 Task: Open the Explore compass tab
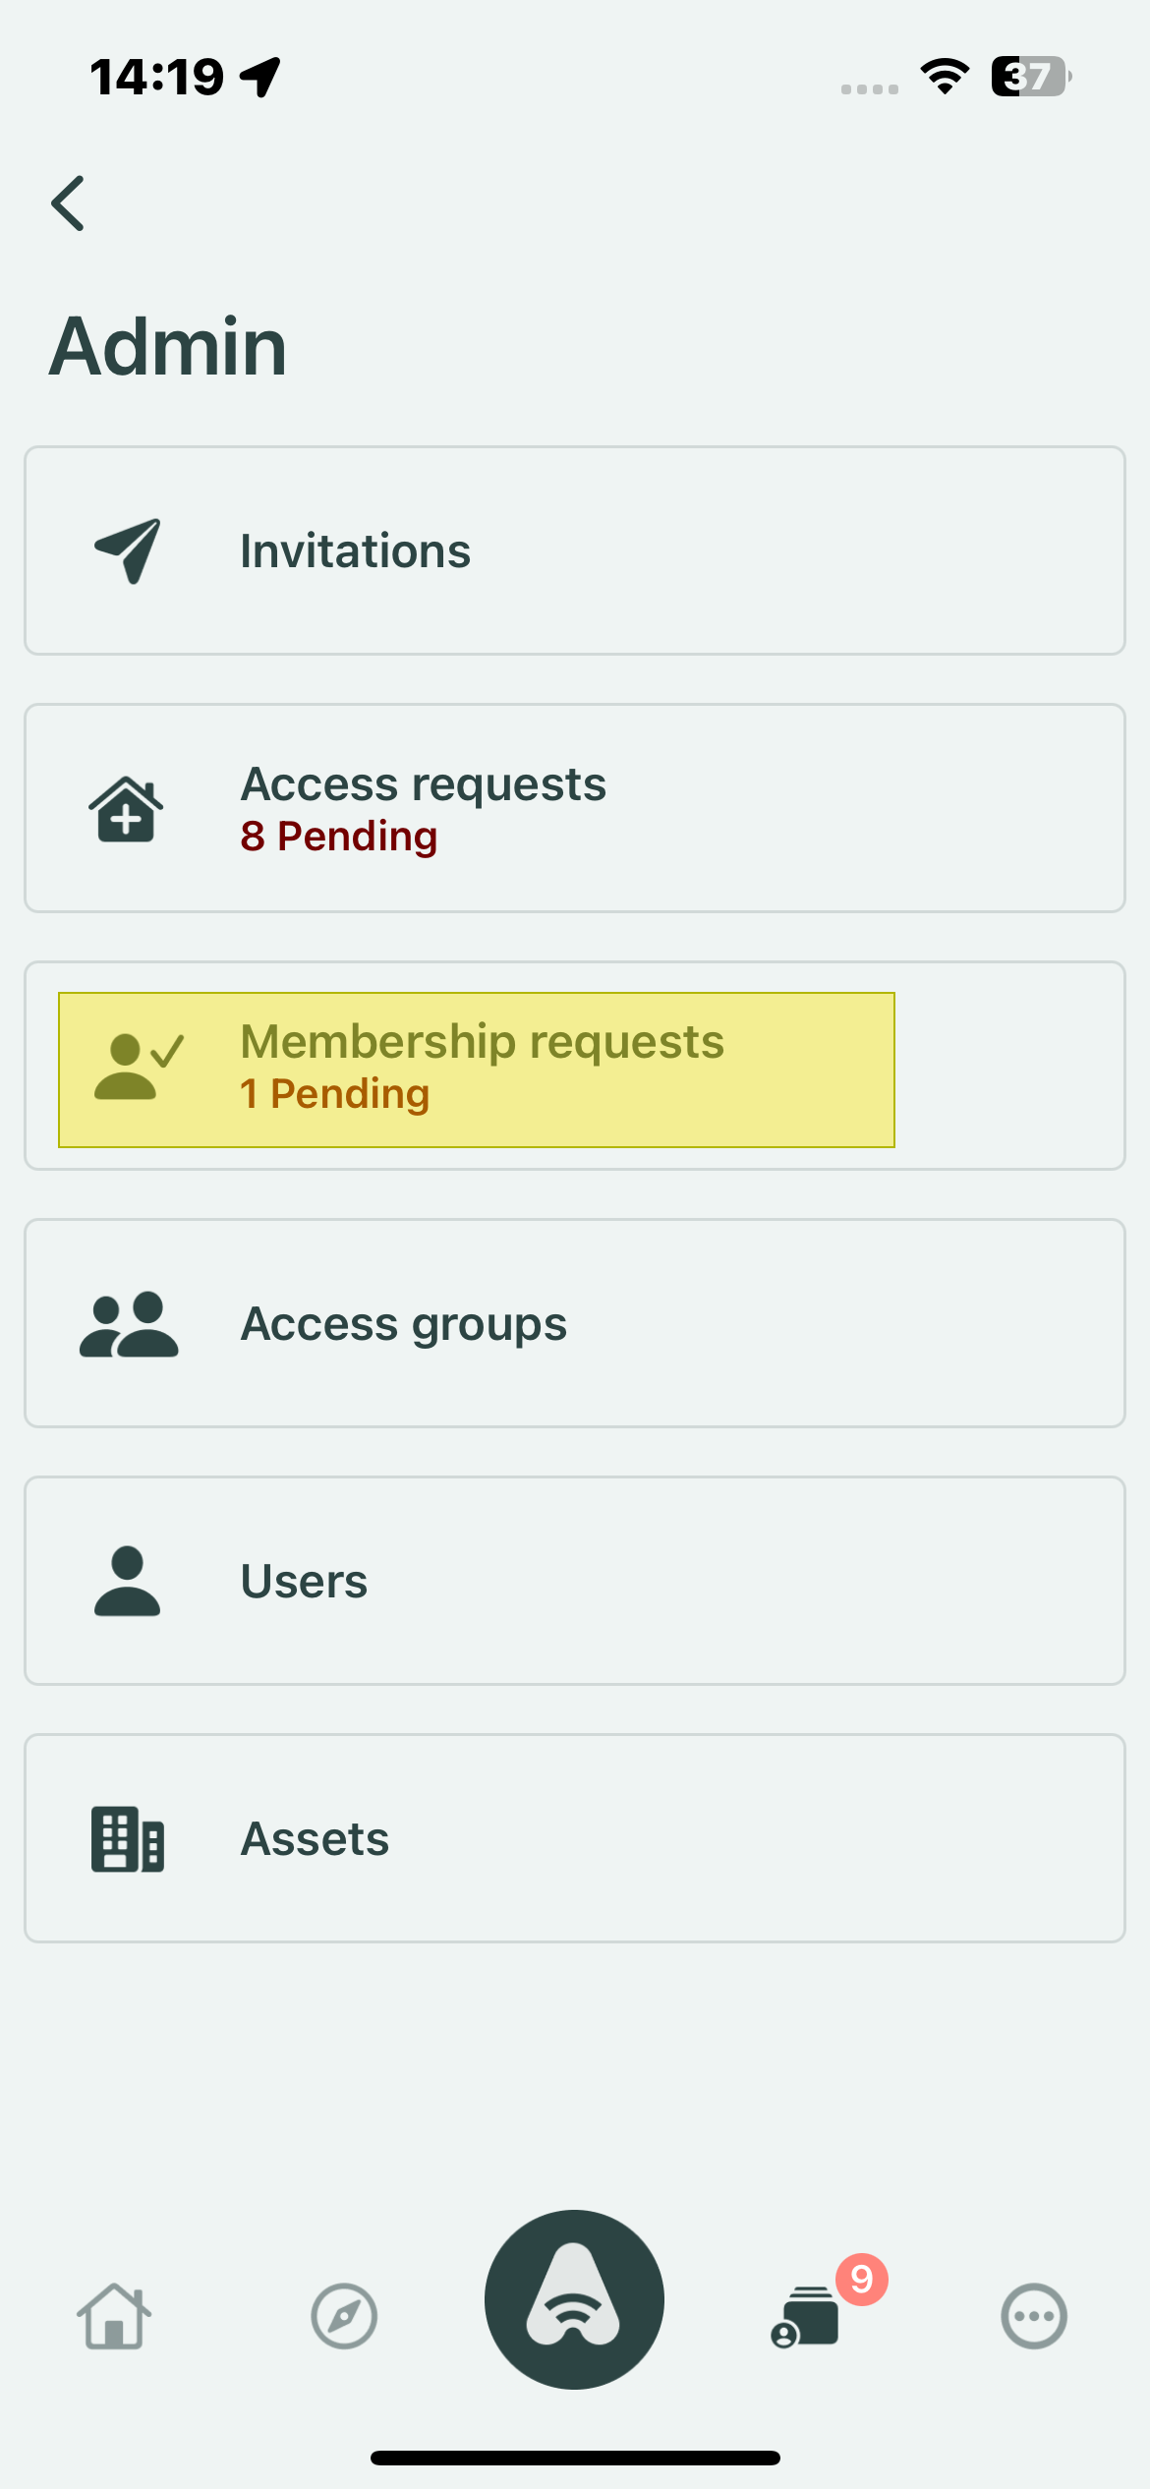tap(344, 2316)
